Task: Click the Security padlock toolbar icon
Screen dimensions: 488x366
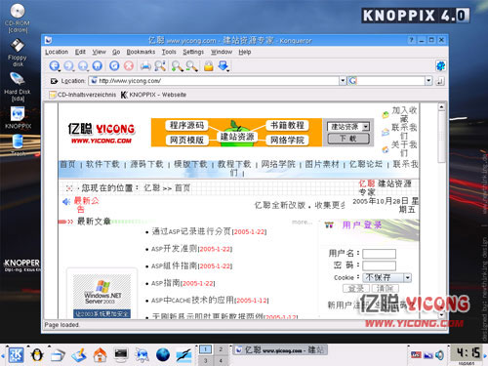Action: (x=209, y=66)
